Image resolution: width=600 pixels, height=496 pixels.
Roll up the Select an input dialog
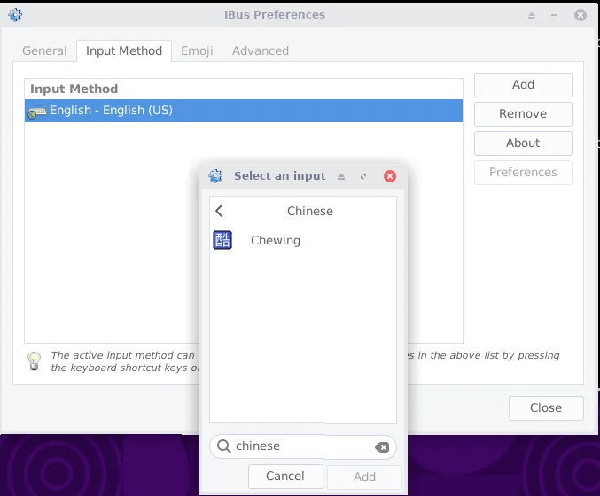[341, 176]
